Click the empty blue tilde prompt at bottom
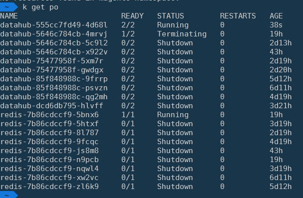 click(8, 195)
